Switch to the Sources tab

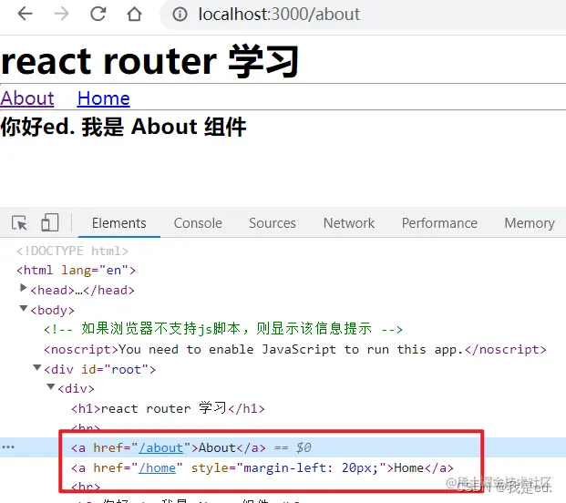tap(273, 223)
